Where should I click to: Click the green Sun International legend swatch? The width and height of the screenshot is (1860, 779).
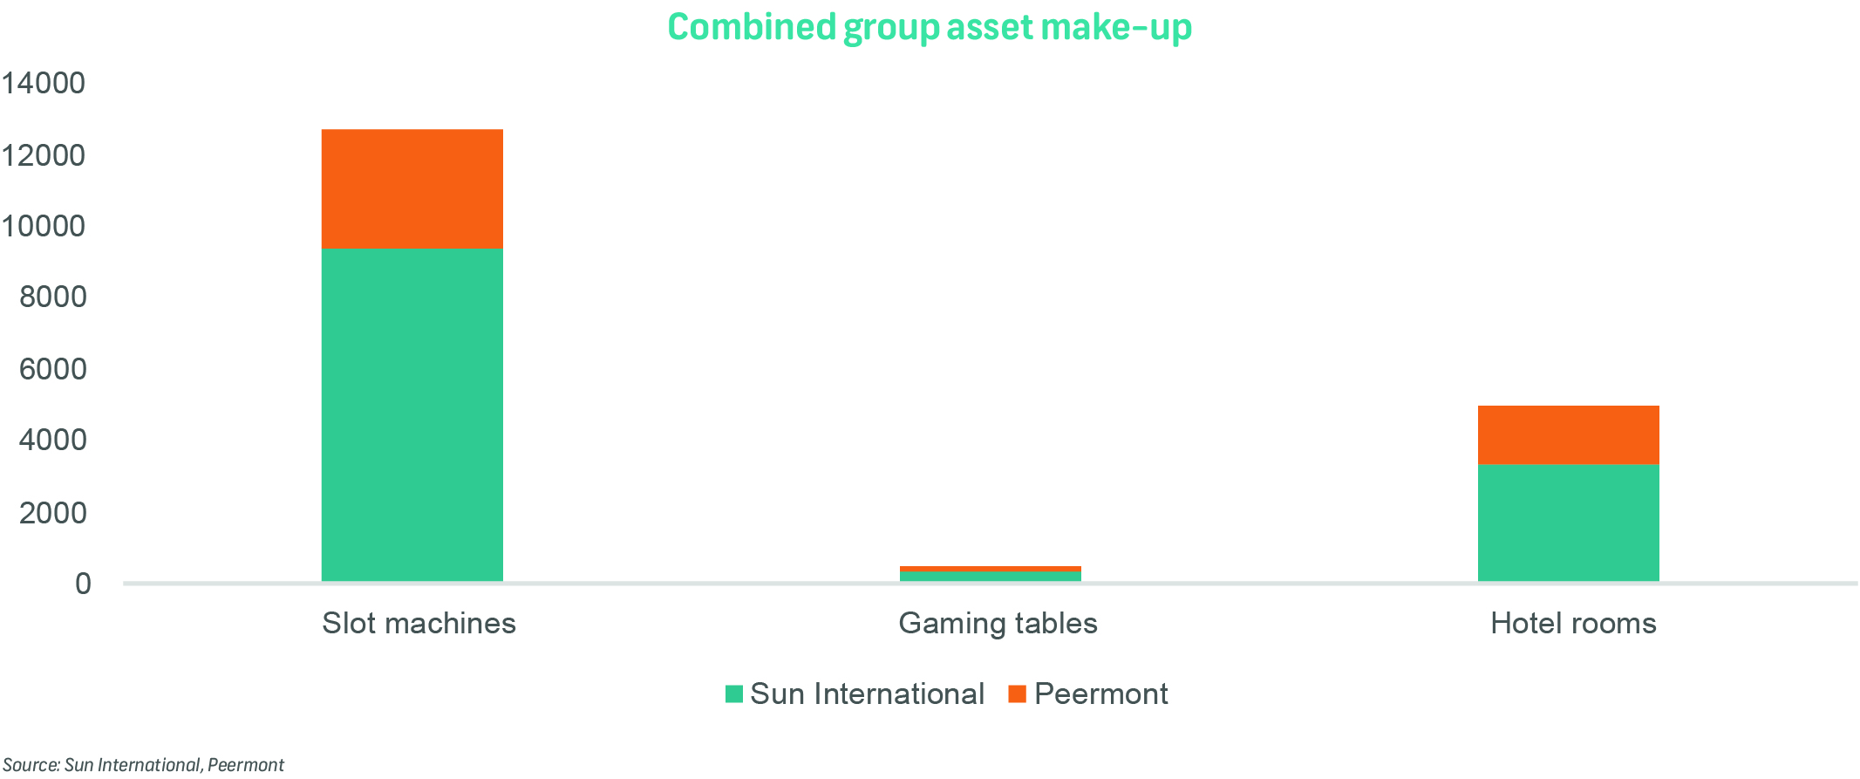click(734, 694)
